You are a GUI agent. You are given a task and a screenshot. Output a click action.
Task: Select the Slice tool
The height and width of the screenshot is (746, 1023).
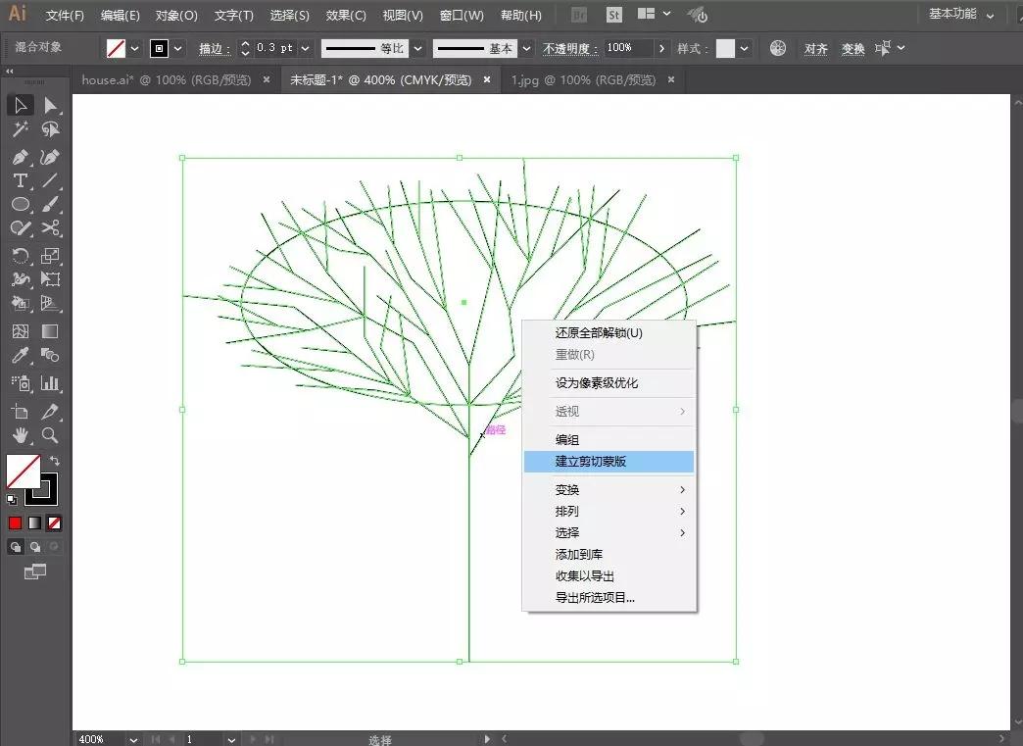click(50, 411)
